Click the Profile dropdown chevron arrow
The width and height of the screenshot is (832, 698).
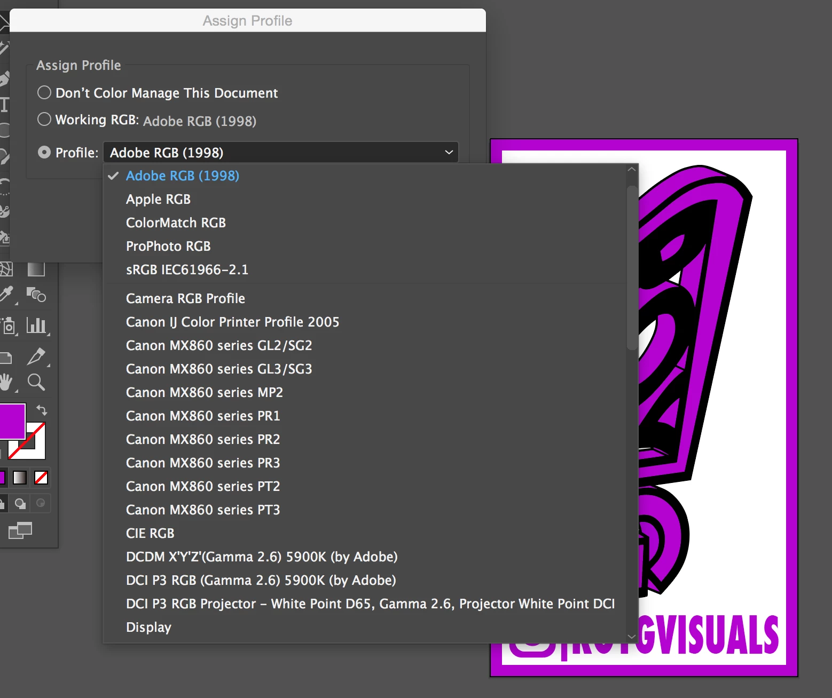click(449, 153)
